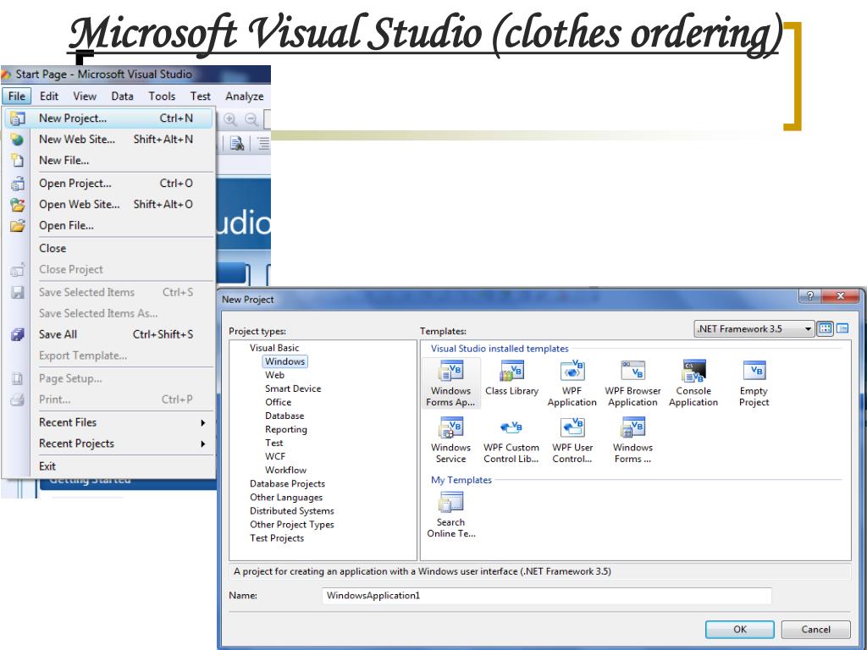Screen dimensions: 867x650
Task: Click the Open Web Site icon
Action: pyautogui.click(x=17, y=205)
